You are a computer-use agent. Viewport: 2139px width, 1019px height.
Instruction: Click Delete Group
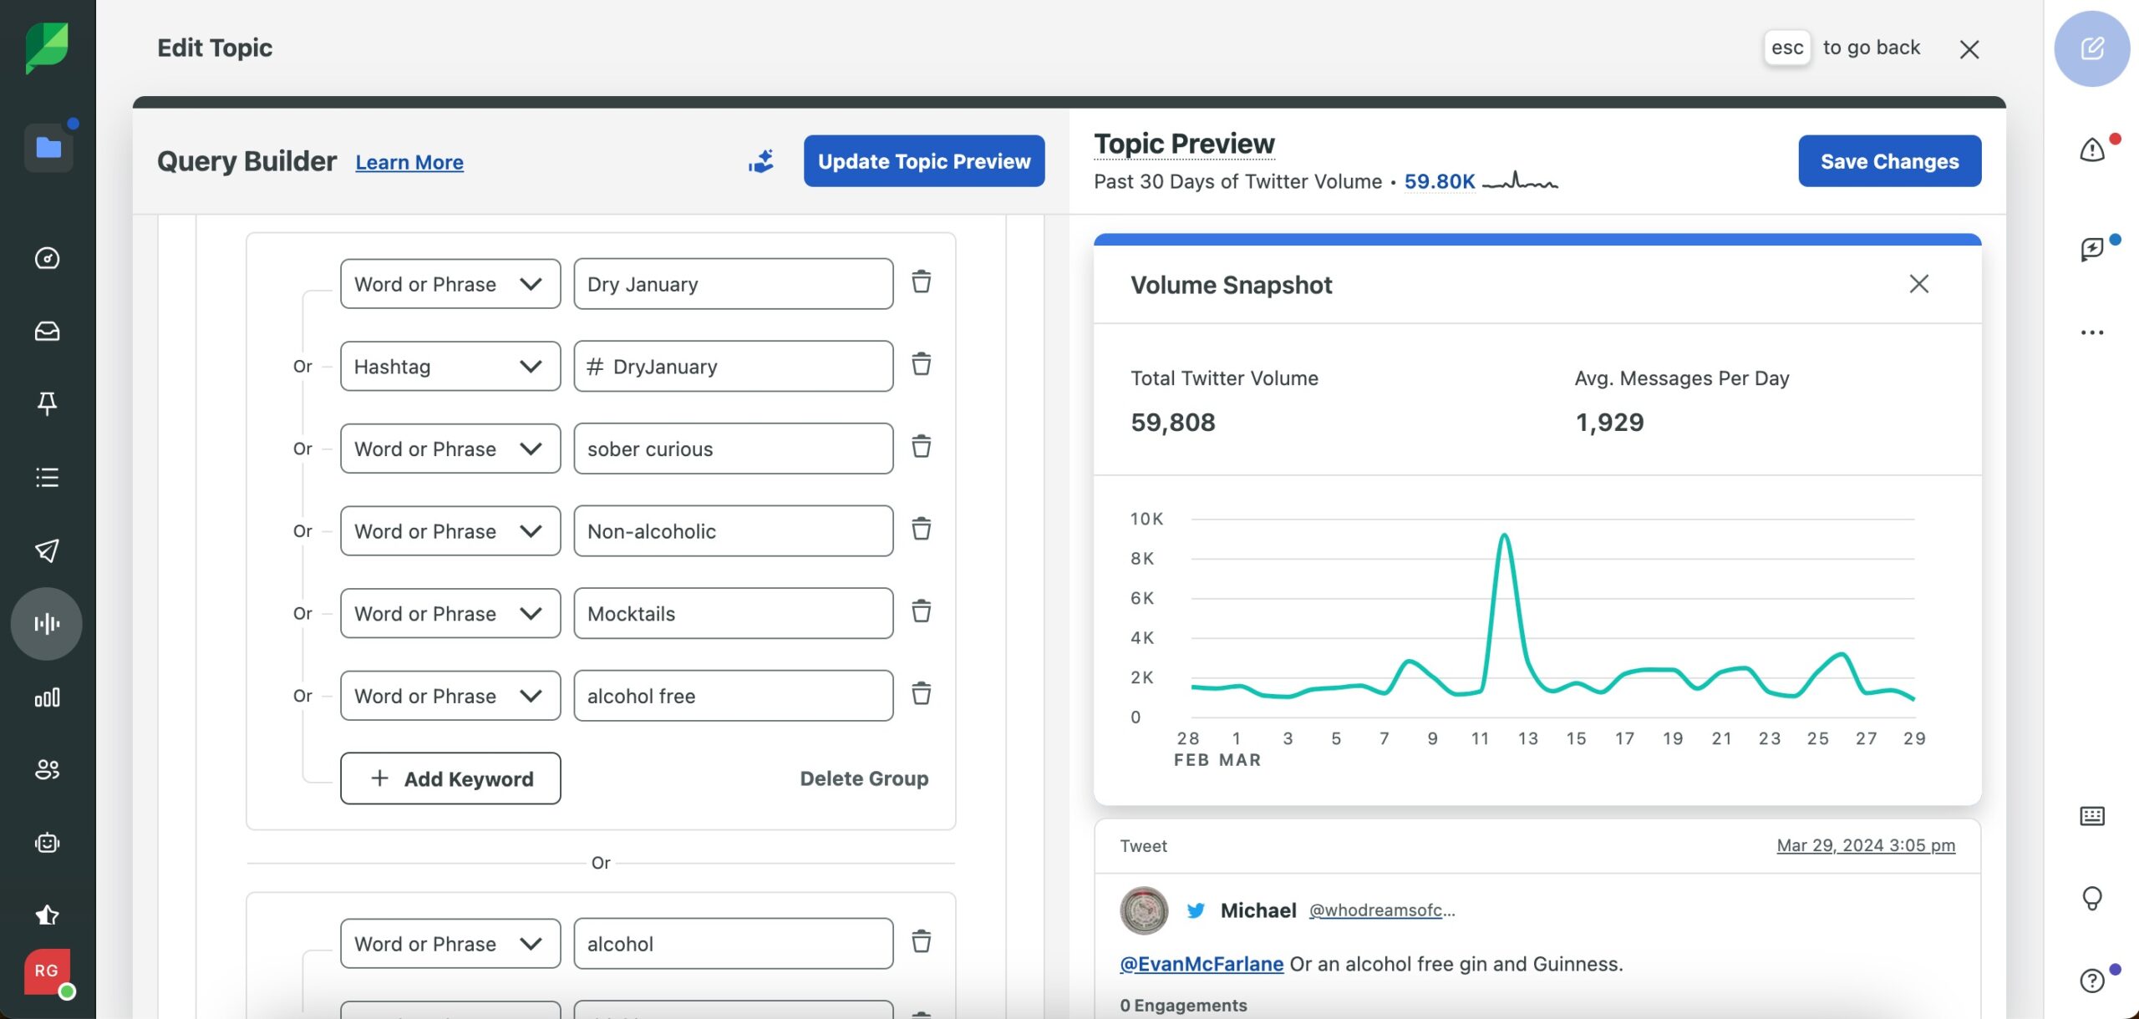(864, 778)
